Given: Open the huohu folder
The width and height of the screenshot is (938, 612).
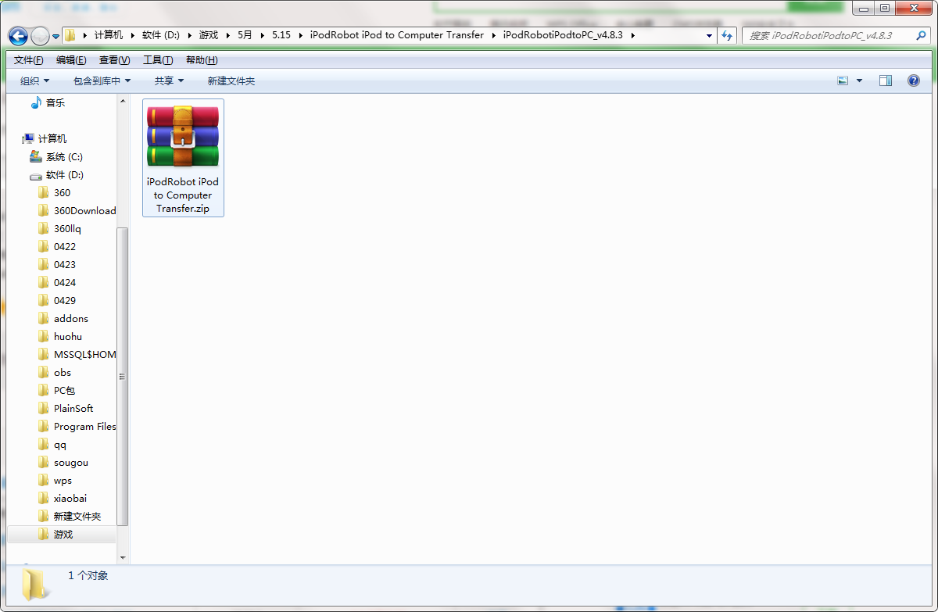Looking at the screenshot, I should pyautogui.click(x=68, y=336).
